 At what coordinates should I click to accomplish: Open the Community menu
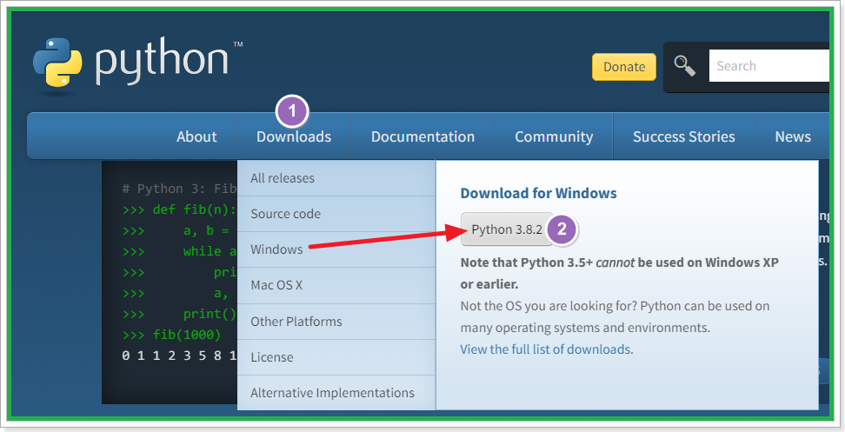click(554, 136)
